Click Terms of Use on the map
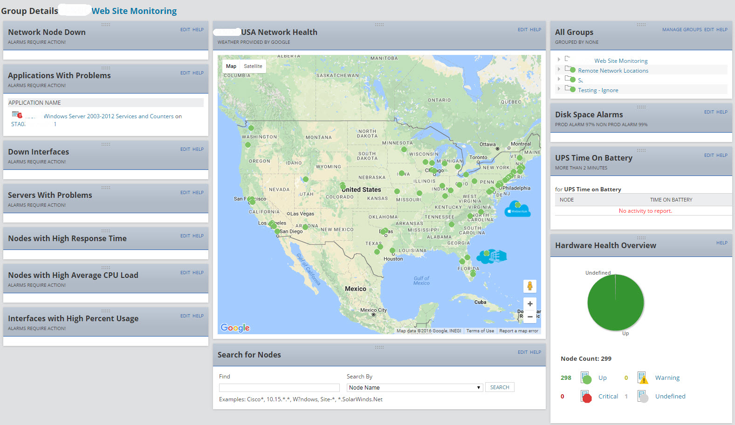735x425 pixels. 480,331
